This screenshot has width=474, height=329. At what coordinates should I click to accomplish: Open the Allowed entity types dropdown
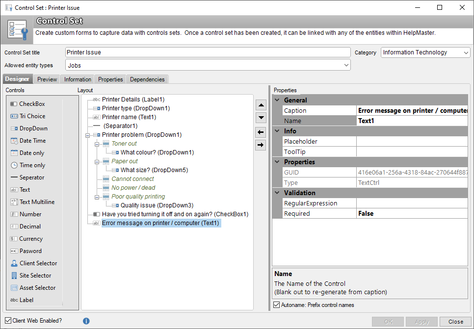click(346, 65)
